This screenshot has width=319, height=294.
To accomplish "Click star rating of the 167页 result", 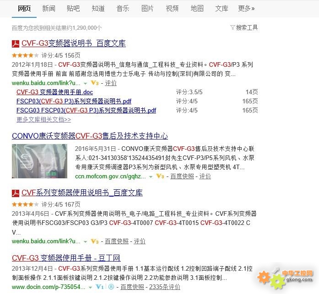I will 25,204.
